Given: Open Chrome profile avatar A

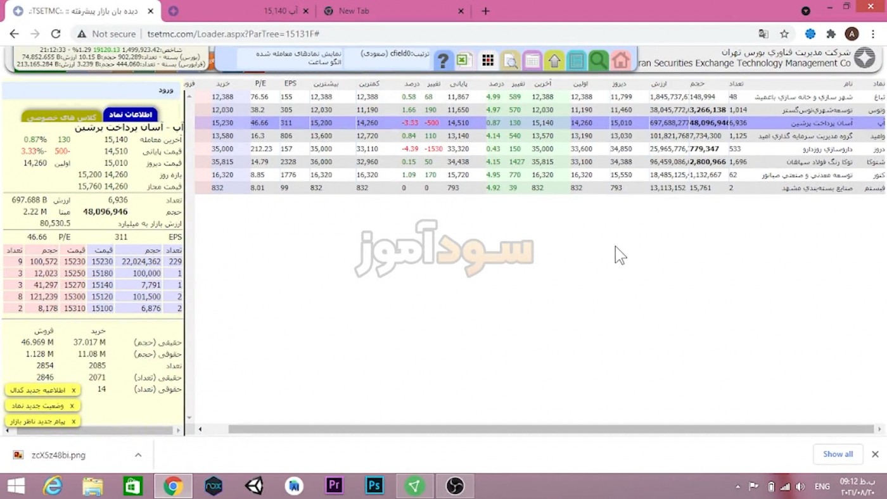Looking at the screenshot, I should tap(852, 34).
